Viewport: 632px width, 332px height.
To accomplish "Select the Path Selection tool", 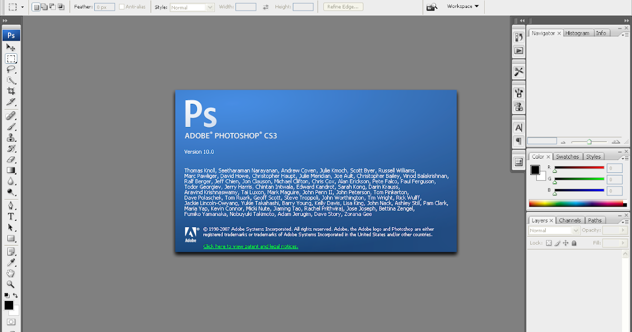I will click(11, 227).
